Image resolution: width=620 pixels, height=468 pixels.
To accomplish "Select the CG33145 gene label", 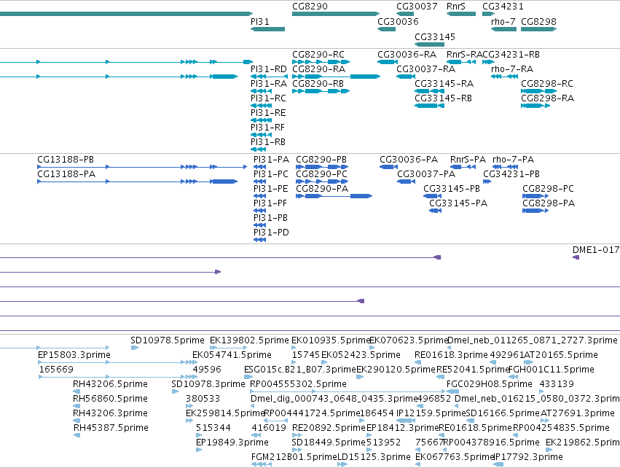I will pyautogui.click(x=435, y=36).
